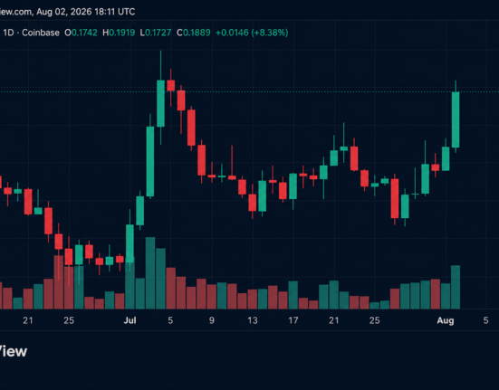Click the open price value 0.1742
Screen dimensions: 499x390
[84, 33]
